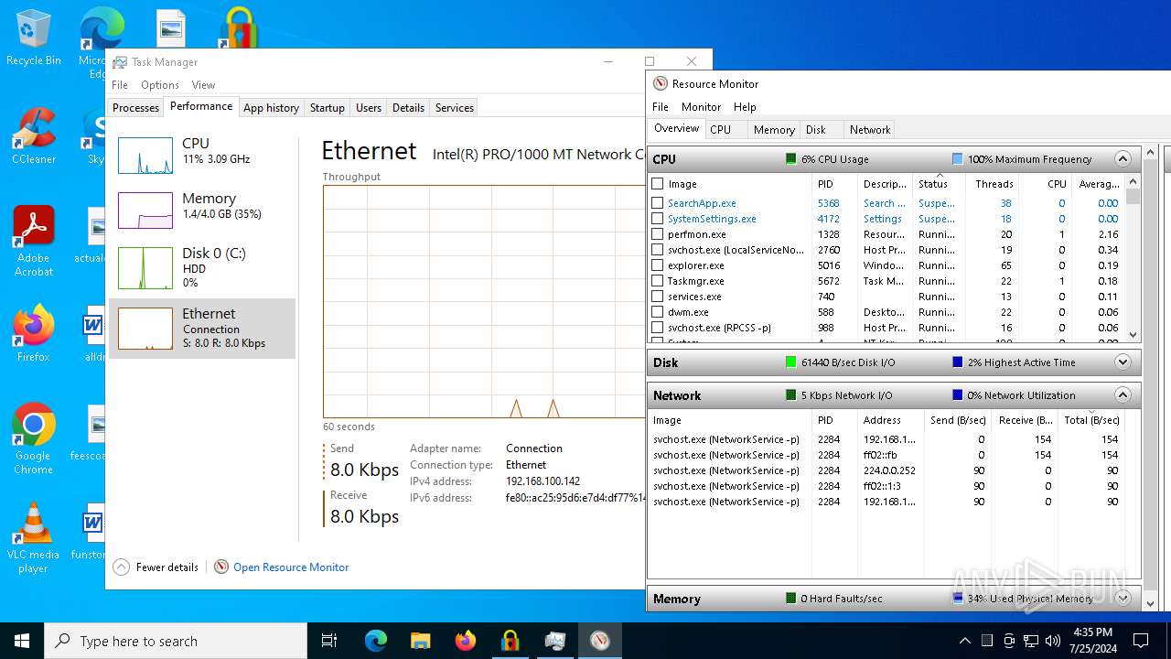Click the network icon in system tray
Image resolution: width=1171 pixels, height=659 pixels.
tap(1031, 641)
